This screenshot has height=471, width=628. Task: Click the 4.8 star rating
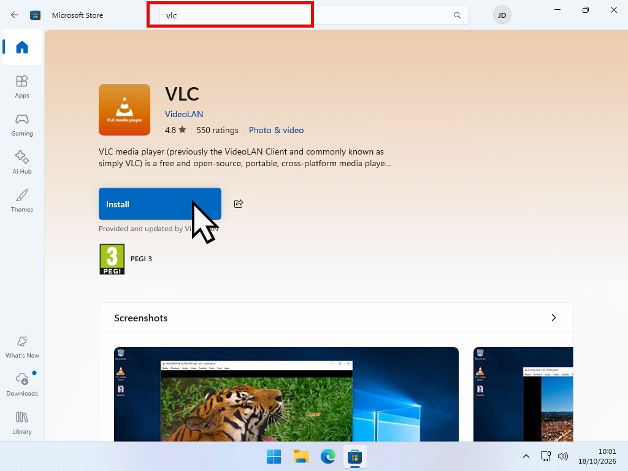click(175, 130)
